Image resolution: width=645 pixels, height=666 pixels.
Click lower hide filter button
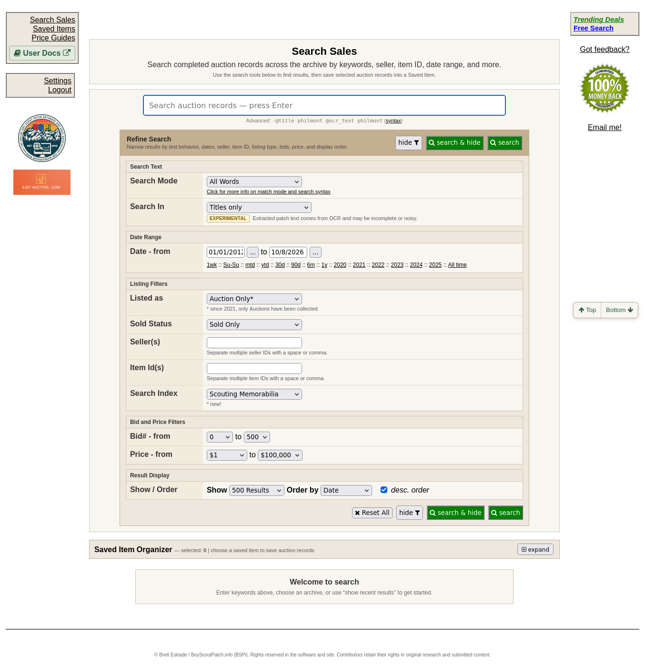coord(410,513)
